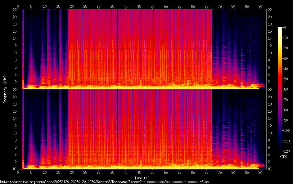The width and height of the screenshot is (293, 184).
Task: Click the 50 second tick on the top time axis
Action: [152, 6]
